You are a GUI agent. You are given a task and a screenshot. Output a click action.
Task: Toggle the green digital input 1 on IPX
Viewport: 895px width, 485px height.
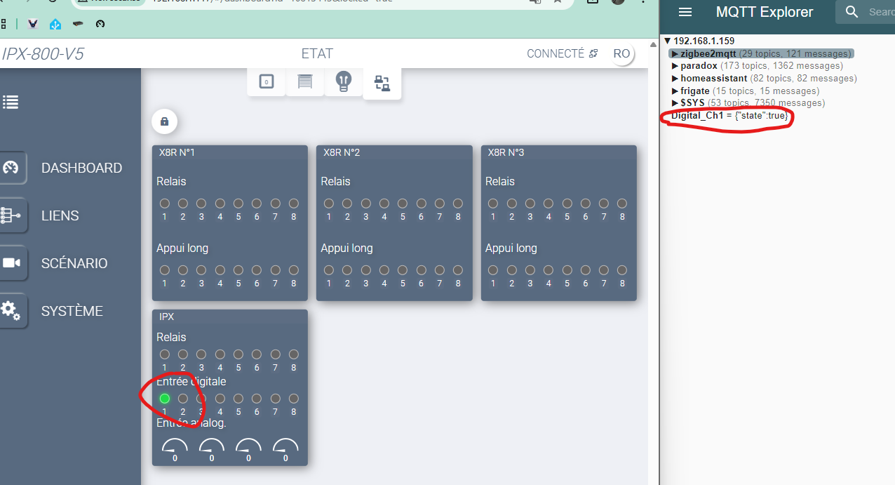pos(165,399)
